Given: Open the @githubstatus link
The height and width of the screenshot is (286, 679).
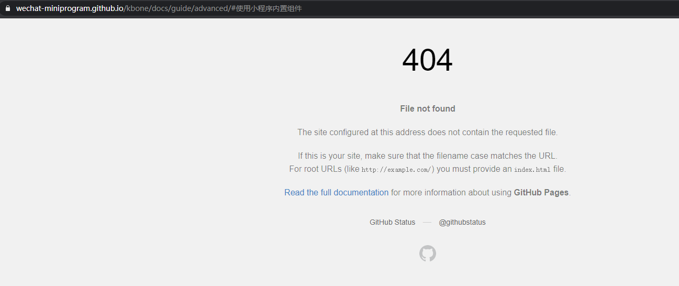Looking at the screenshot, I should point(462,222).
